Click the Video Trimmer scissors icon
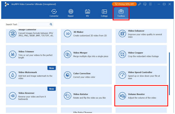This screenshot has width=175, height=114. click(13, 54)
